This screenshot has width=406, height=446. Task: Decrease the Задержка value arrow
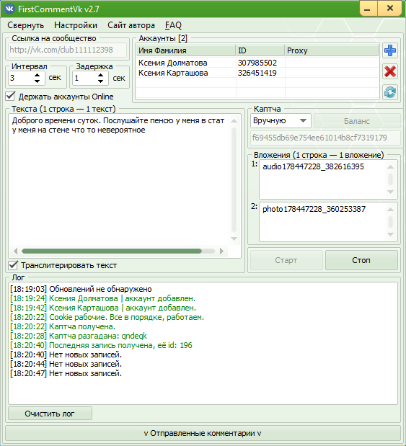(x=100, y=81)
